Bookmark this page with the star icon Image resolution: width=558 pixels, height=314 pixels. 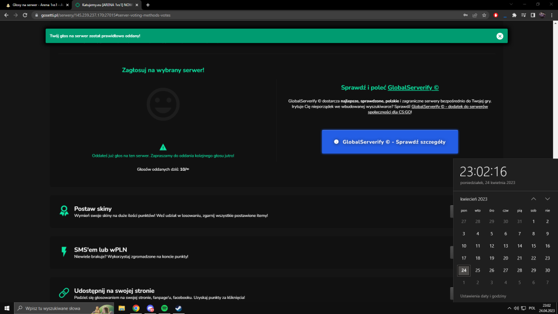484,15
